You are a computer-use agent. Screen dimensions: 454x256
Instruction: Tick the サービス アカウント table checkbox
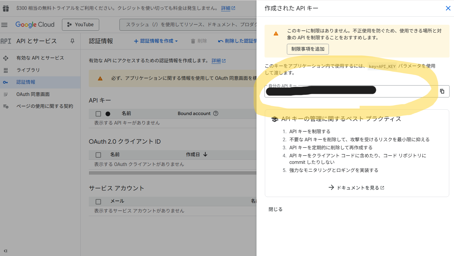98,201
